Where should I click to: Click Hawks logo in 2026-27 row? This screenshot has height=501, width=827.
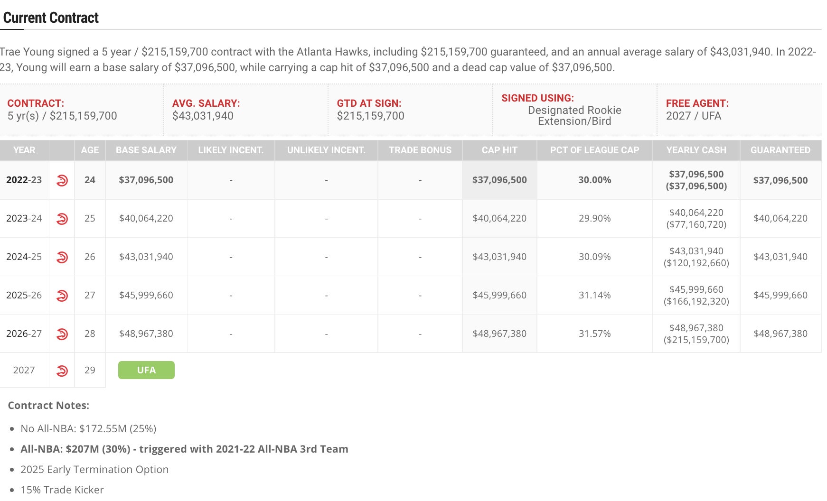(x=62, y=334)
